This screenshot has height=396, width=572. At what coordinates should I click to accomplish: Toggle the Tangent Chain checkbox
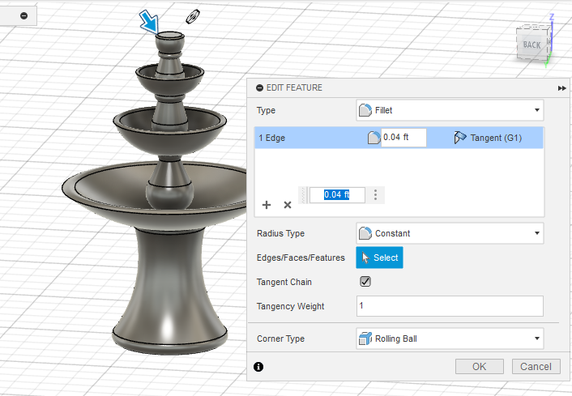coord(365,282)
